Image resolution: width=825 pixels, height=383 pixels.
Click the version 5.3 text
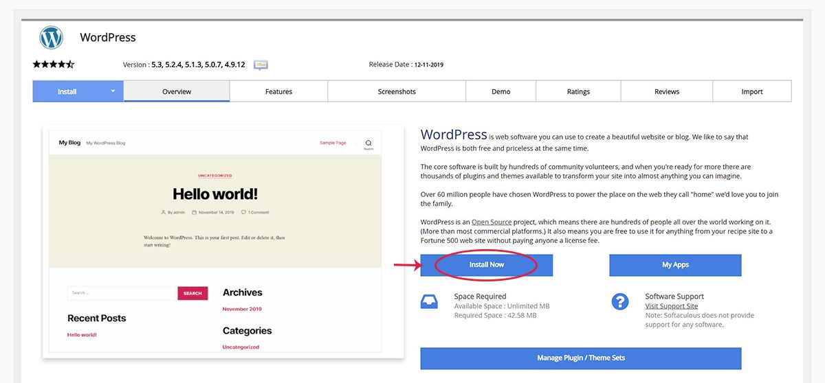[x=156, y=65]
